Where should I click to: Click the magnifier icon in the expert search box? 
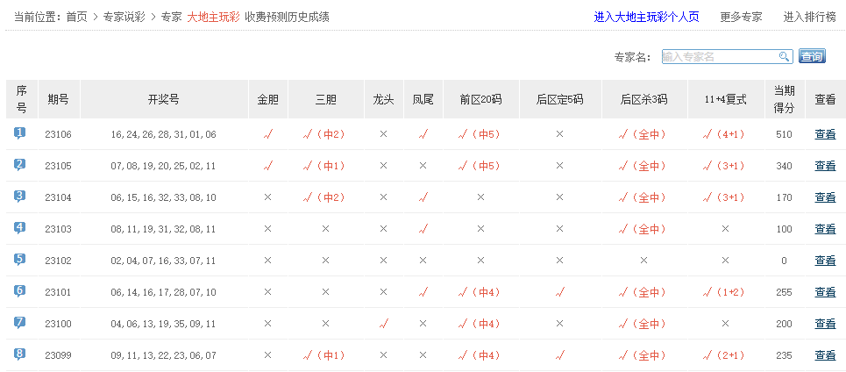tap(785, 57)
